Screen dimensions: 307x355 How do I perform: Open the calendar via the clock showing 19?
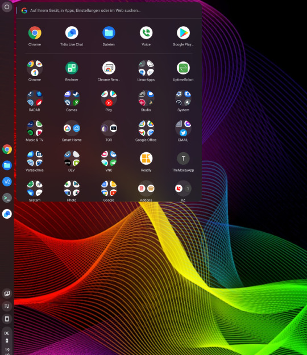coord(7,350)
